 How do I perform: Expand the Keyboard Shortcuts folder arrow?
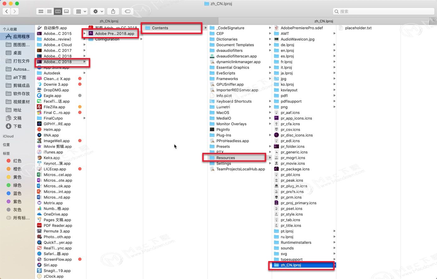[x=270, y=101]
